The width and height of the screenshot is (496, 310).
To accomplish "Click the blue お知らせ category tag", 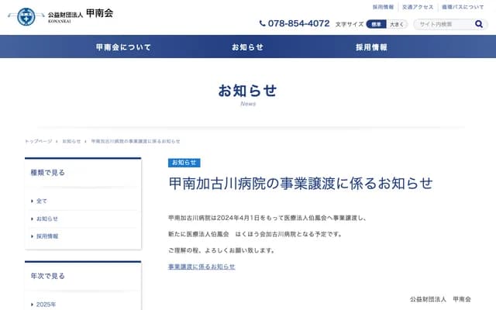I will pyautogui.click(x=184, y=163).
